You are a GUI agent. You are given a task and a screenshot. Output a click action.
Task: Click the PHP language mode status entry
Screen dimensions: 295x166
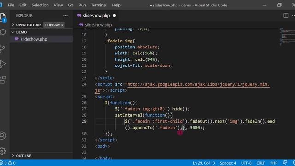pos(274,163)
